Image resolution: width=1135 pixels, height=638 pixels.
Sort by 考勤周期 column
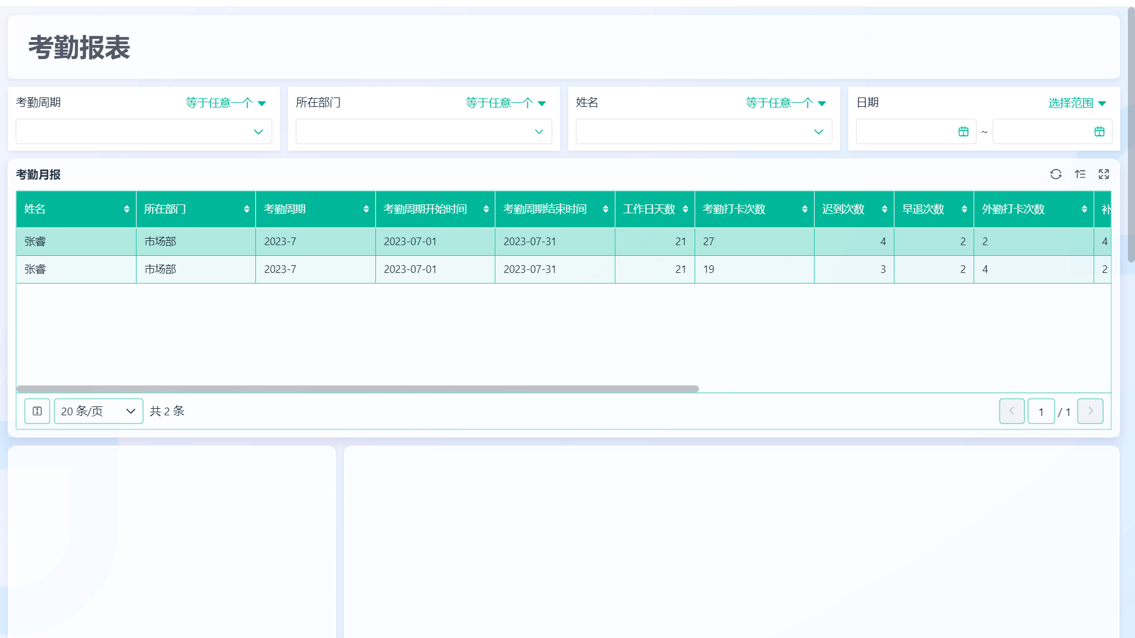coord(366,209)
